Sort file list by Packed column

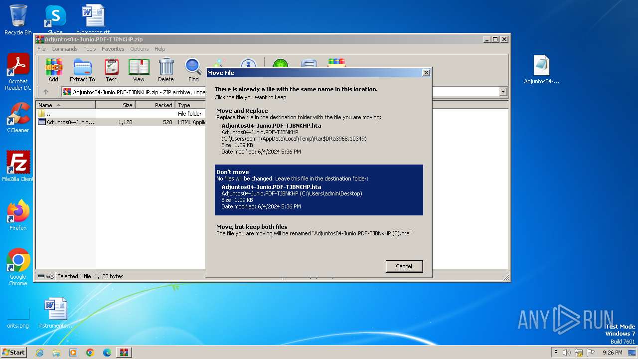pos(156,105)
